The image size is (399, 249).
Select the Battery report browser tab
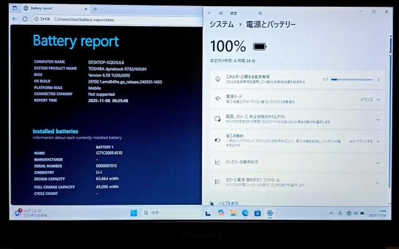(55, 9)
